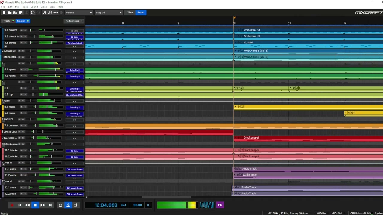The width and height of the screenshot is (383, 215).
Task: Solo the 1.2 JINGLE BE track
Action: click(25, 36)
